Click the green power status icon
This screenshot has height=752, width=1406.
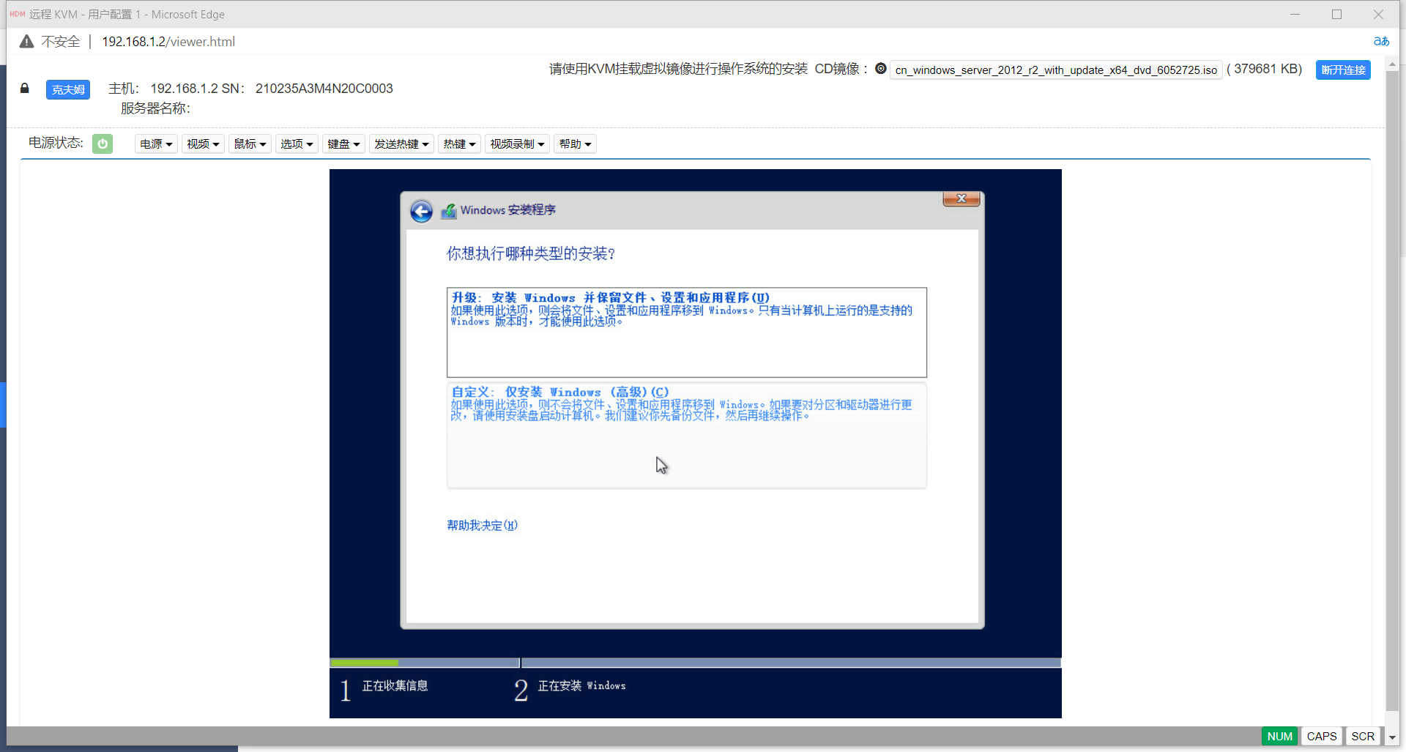[103, 144]
